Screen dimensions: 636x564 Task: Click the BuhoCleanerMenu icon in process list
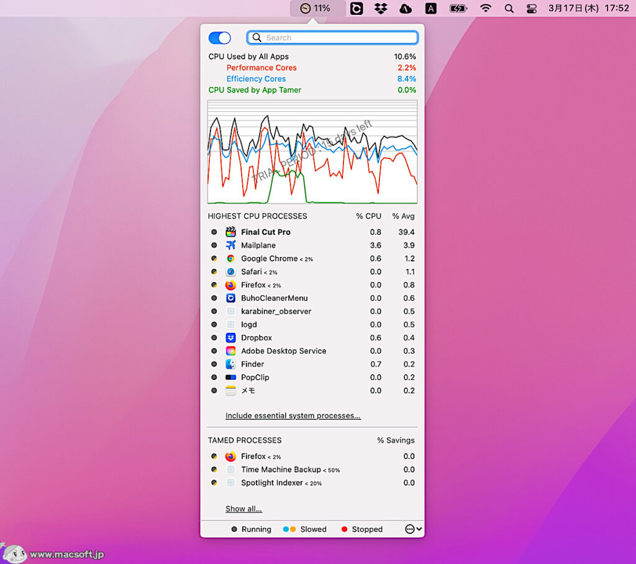tap(230, 298)
